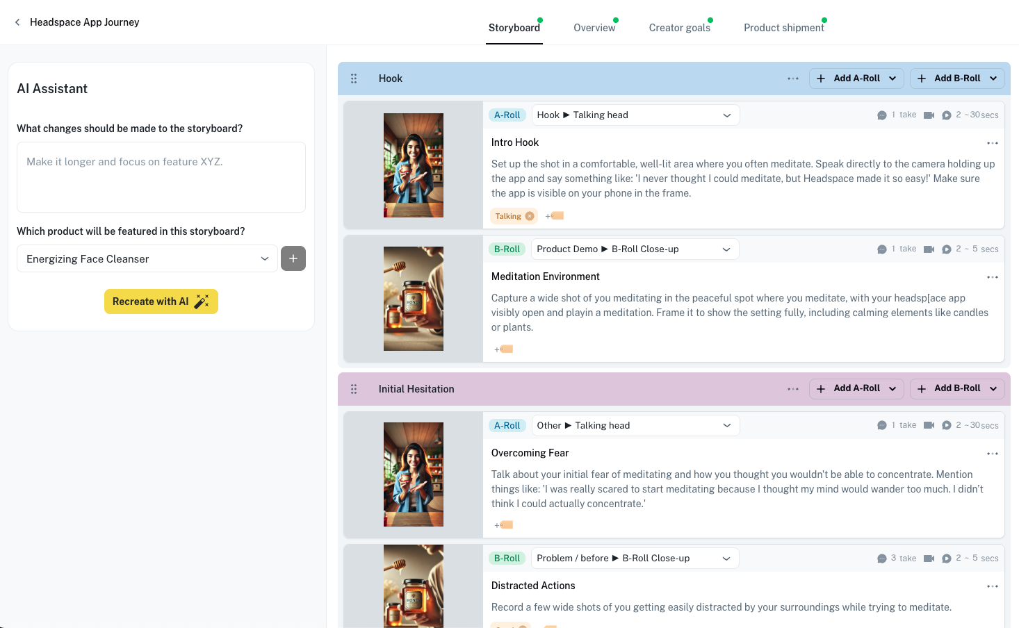Click the Initial Hesitation section name
Screen dimensions: 1019x628
(x=416, y=389)
